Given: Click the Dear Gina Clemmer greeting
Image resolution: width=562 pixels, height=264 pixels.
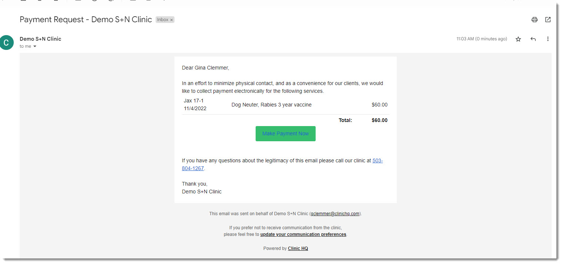Looking at the screenshot, I should [205, 68].
